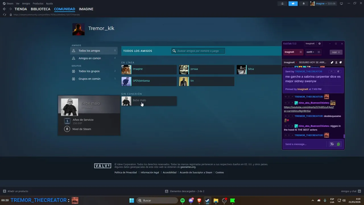Open 7TV emote picker in KickTalk
The width and height of the screenshot is (364, 205).
(332, 144)
